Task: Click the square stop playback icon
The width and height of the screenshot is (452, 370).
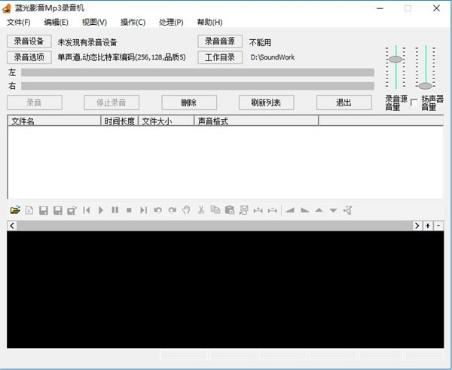Action: coord(129,210)
